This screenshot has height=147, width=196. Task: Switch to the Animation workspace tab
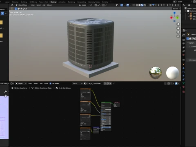(x=62, y=2)
